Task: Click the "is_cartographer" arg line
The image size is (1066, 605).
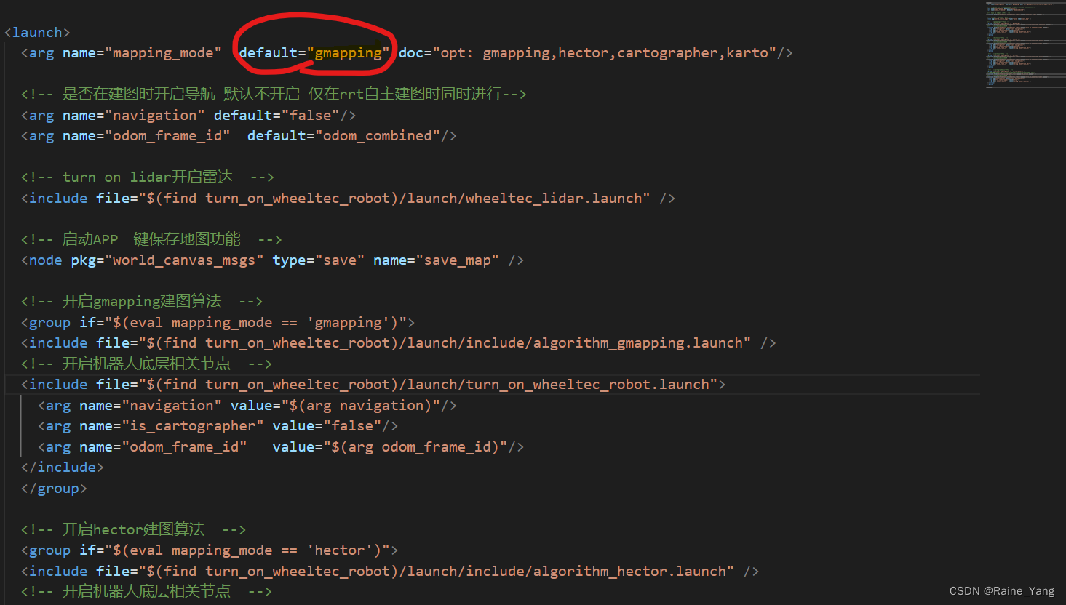Action: pos(218,426)
